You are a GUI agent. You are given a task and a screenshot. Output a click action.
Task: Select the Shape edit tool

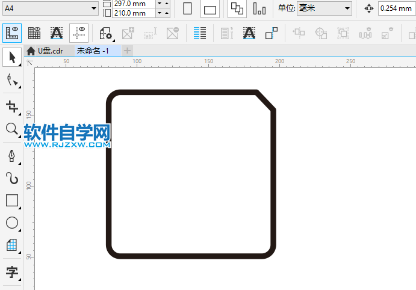tap(12, 80)
